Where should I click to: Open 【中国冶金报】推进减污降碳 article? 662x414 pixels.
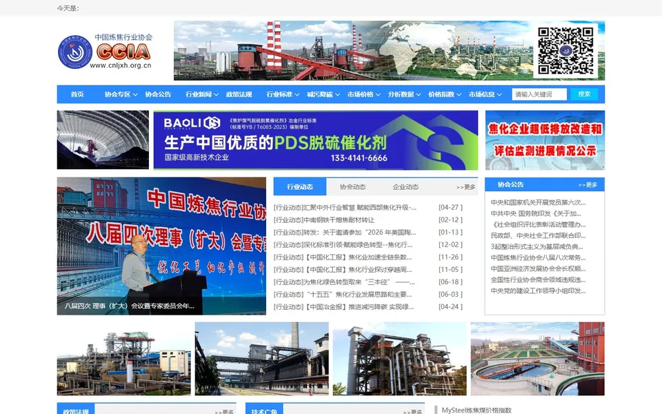pos(343,306)
